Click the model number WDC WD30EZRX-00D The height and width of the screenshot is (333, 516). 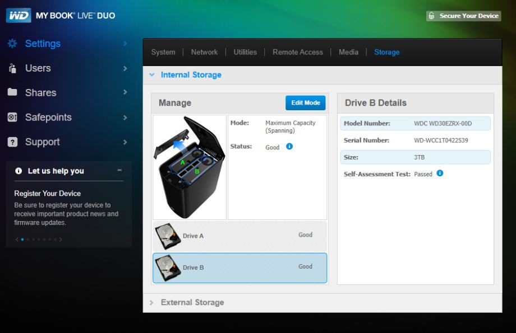(443, 124)
